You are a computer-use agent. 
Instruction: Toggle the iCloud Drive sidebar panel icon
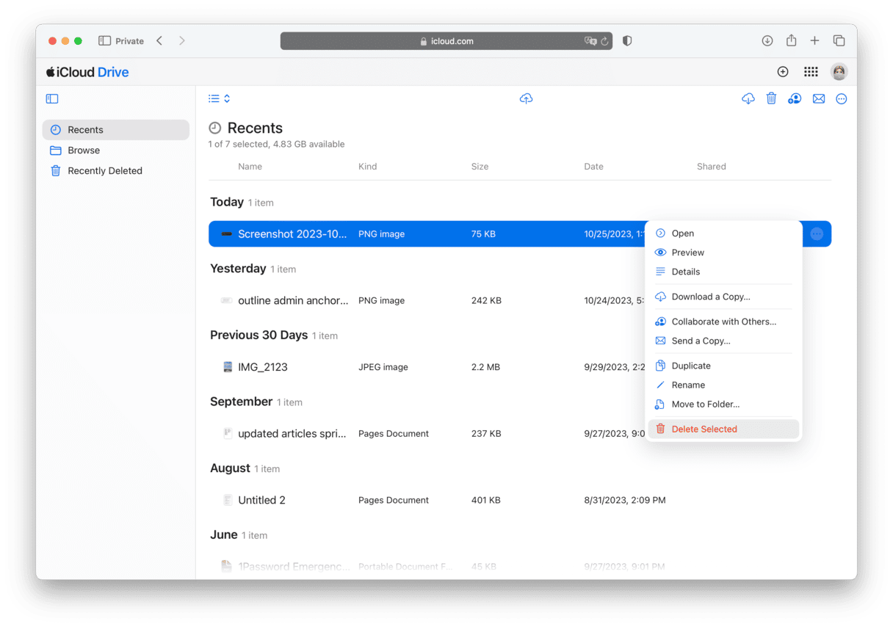pyautogui.click(x=52, y=98)
